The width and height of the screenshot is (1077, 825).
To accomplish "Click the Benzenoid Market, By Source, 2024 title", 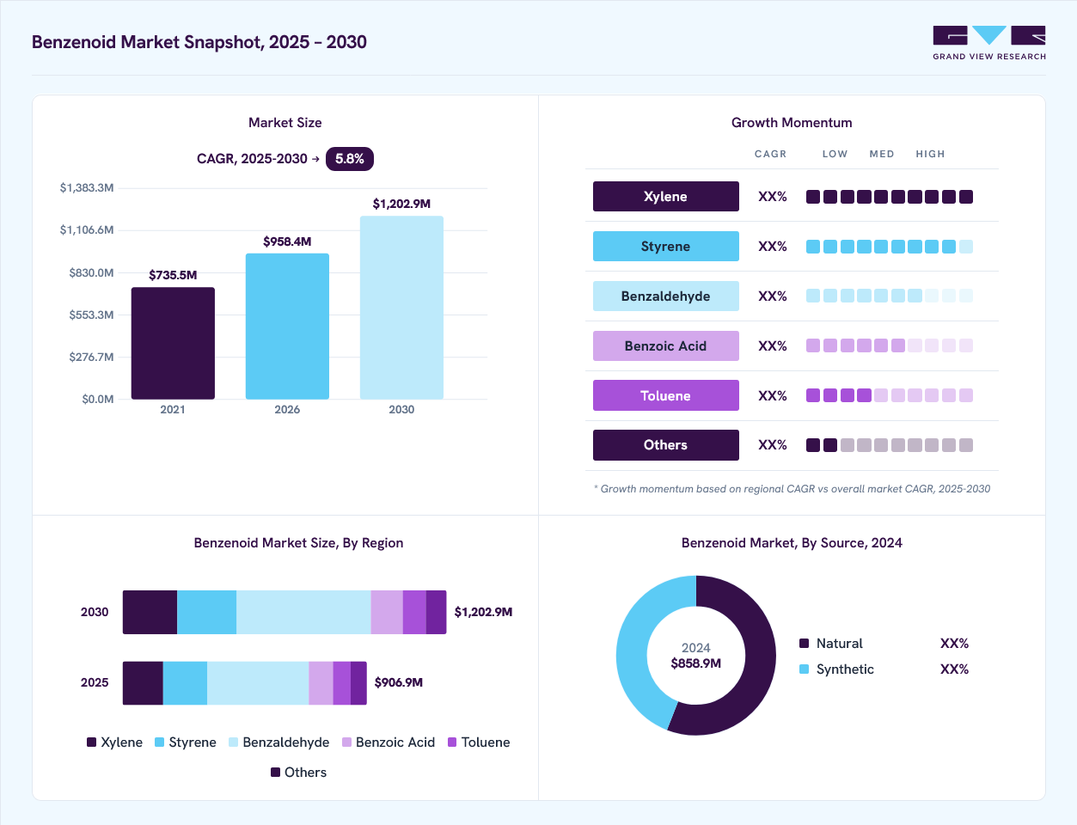I will (792, 543).
